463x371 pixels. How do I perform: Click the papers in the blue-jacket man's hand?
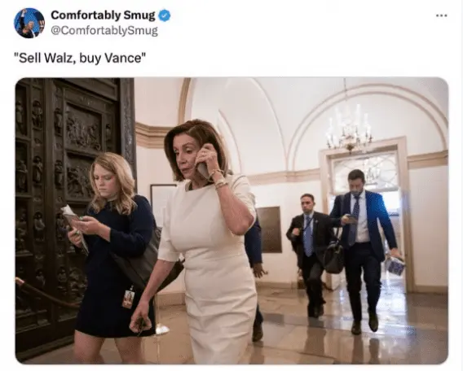click(395, 265)
